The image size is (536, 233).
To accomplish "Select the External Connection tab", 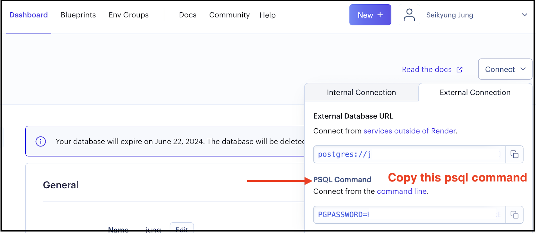I will [475, 93].
